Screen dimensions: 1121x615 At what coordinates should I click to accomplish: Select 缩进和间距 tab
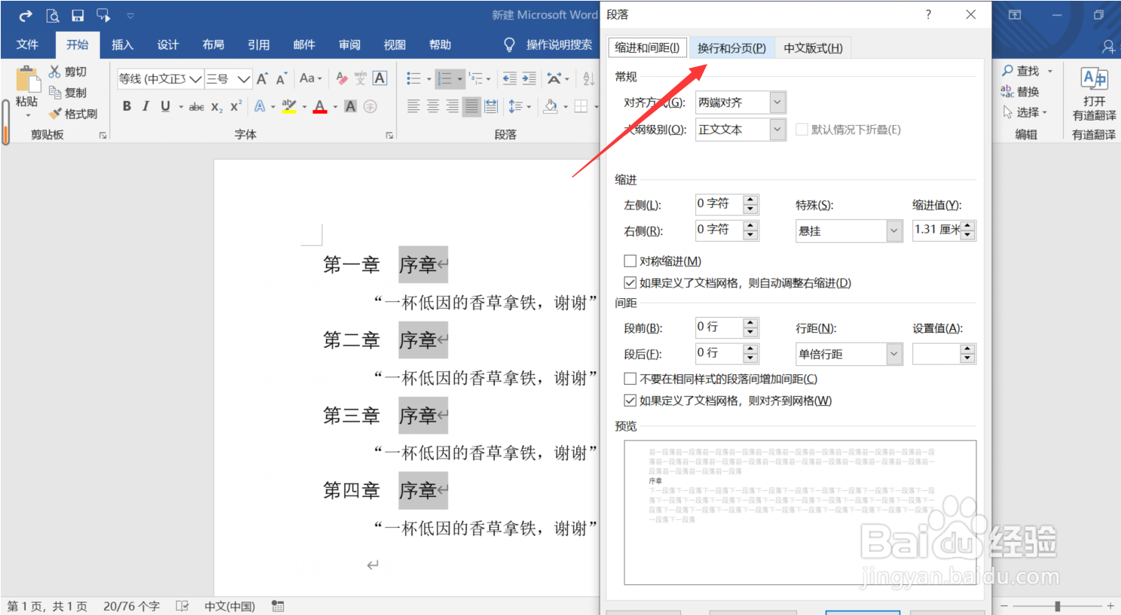(x=647, y=47)
